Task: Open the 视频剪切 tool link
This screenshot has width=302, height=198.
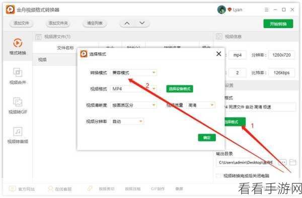Action: click(107, 189)
